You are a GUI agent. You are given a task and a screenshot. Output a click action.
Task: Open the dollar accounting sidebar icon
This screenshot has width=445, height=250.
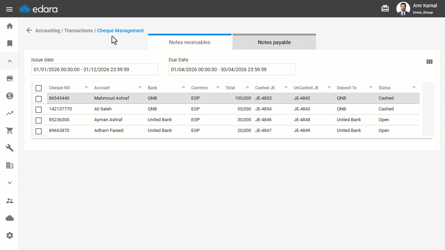[x=10, y=96]
